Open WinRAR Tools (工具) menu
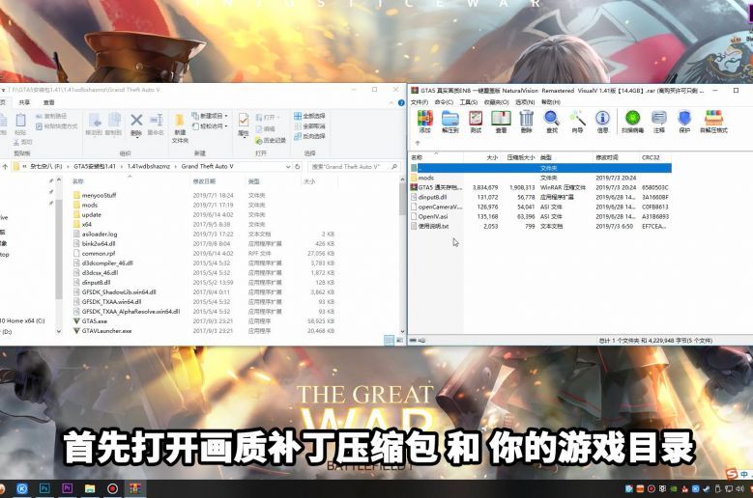This screenshot has height=498, width=753. [468, 102]
